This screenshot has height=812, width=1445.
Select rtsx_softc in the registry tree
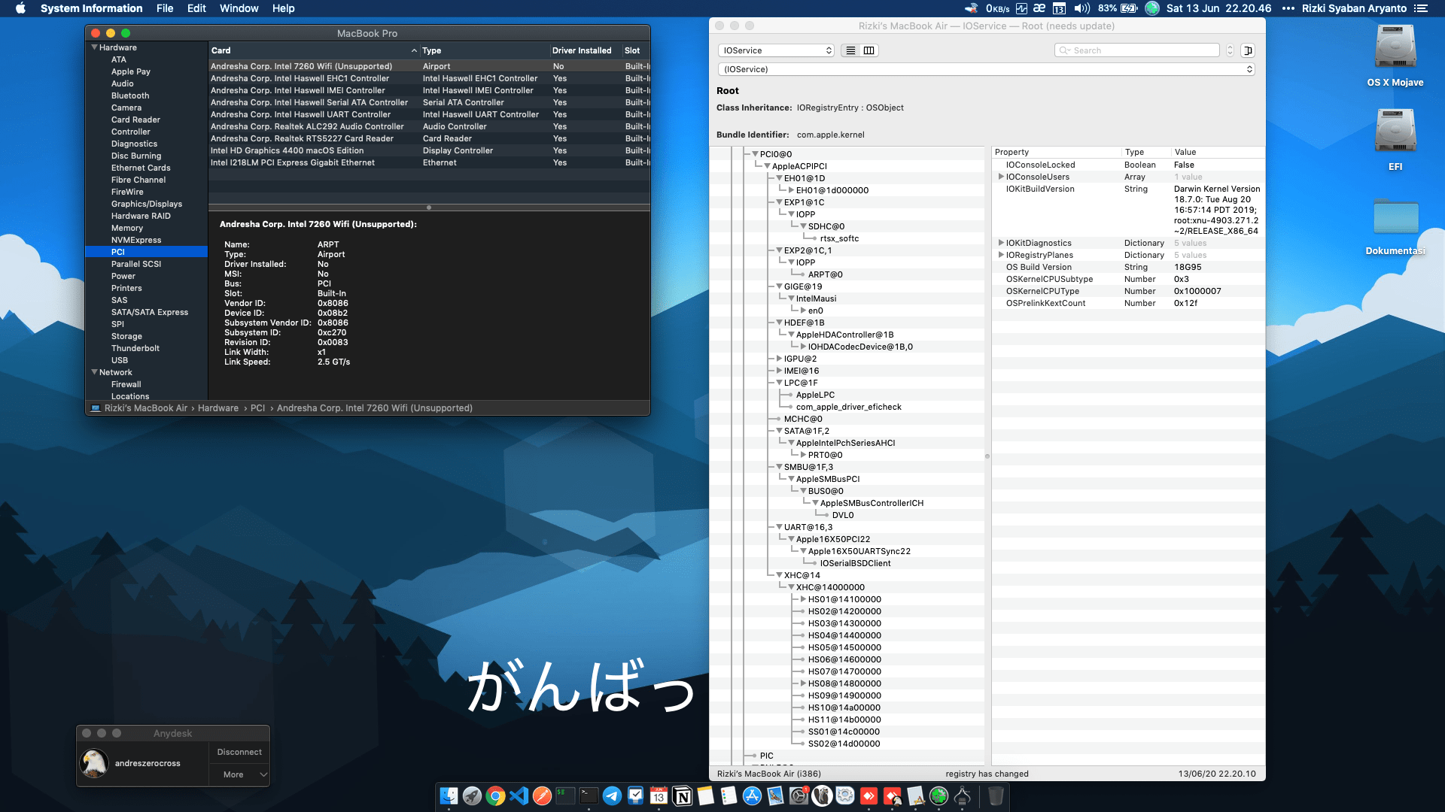pyautogui.click(x=839, y=238)
